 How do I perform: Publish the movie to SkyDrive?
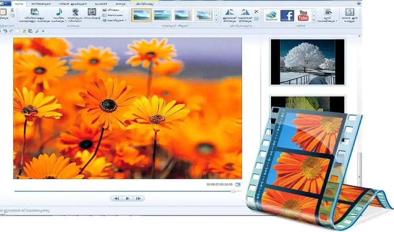(x=271, y=16)
